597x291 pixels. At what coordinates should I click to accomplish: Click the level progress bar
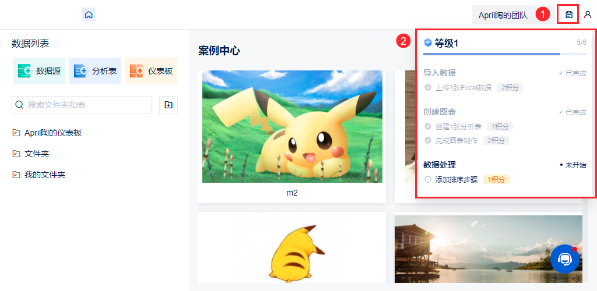pyautogui.click(x=504, y=54)
